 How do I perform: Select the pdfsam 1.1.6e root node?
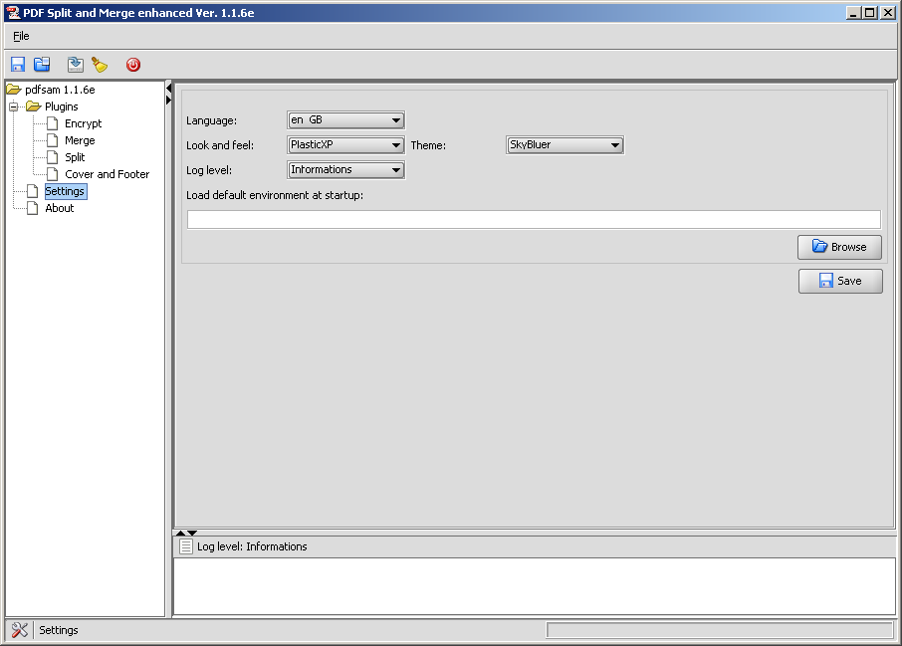point(60,90)
